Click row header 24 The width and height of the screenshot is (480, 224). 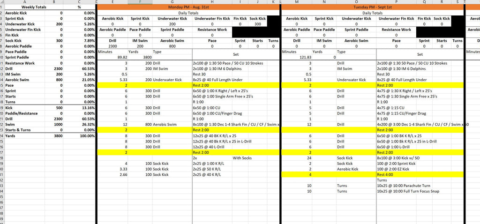coord(2,135)
